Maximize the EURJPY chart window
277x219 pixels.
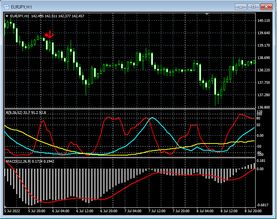pos(254,6)
